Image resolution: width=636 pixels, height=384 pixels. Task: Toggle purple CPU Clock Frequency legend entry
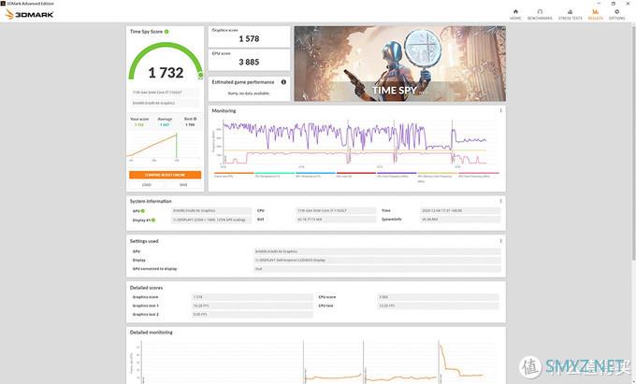(397, 175)
